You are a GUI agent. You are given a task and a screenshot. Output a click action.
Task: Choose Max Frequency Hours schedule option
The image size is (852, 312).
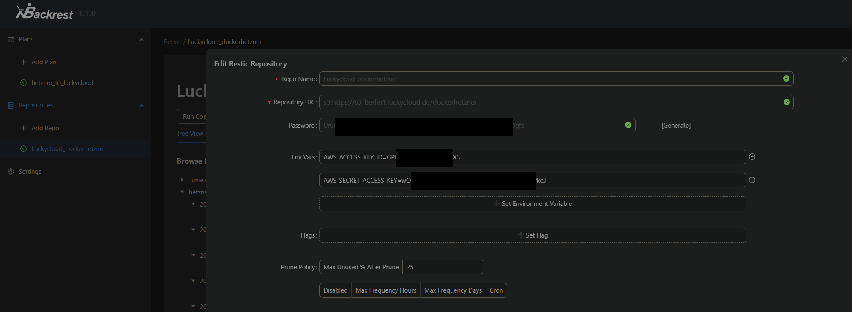[x=385, y=290]
